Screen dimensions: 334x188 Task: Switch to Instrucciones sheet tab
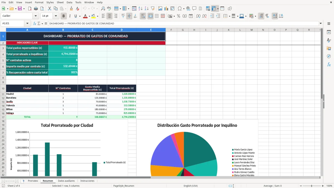tap(87, 181)
